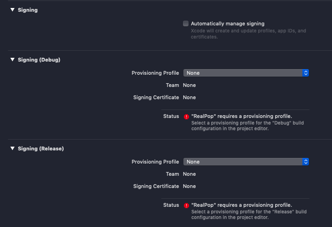This screenshot has height=227, width=332.
Task: Collapse the Signing (Debug) section triangle
Action: [x=13, y=60]
